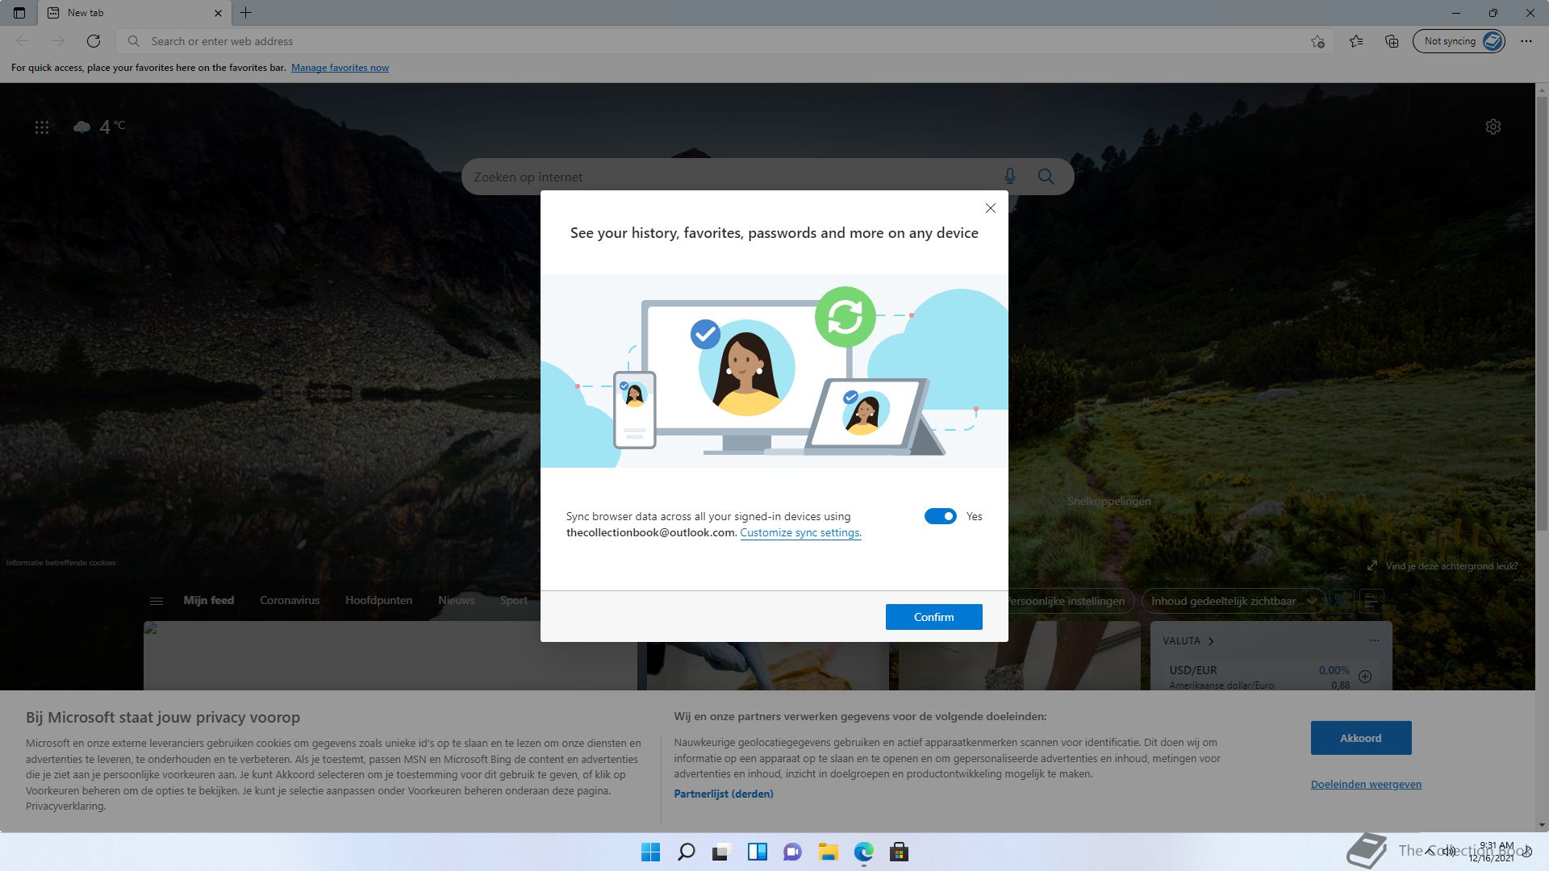
Task: Open File Explorer from taskbar
Action: tap(828, 852)
